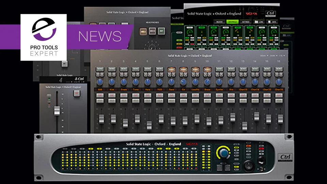Click the SAVE button with disk icon
The height and width of the screenshot is (184, 327).
[x=272, y=22]
